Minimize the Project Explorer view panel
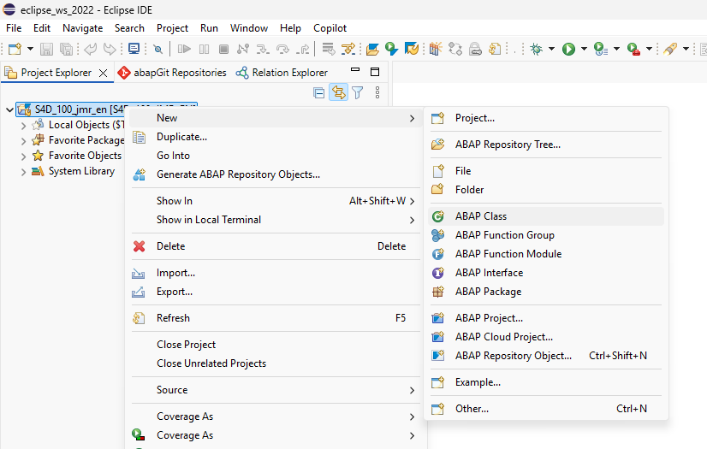Viewport: 707px width, 449px height. [x=355, y=70]
